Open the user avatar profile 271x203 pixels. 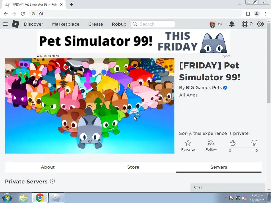[213, 24]
